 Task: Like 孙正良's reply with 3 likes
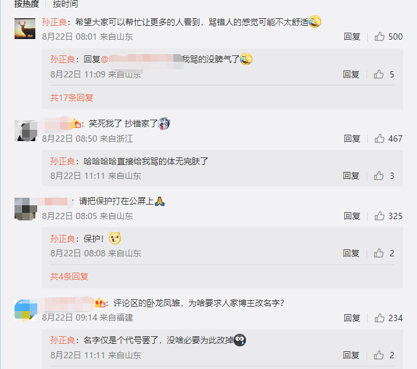(x=379, y=176)
